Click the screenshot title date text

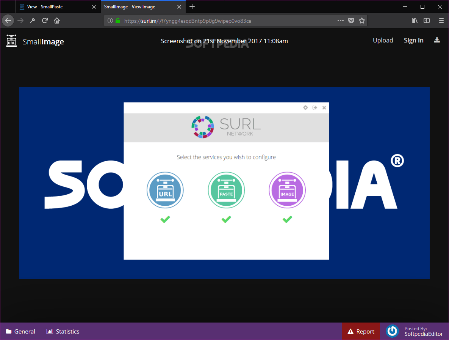click(x=224, y=41)
